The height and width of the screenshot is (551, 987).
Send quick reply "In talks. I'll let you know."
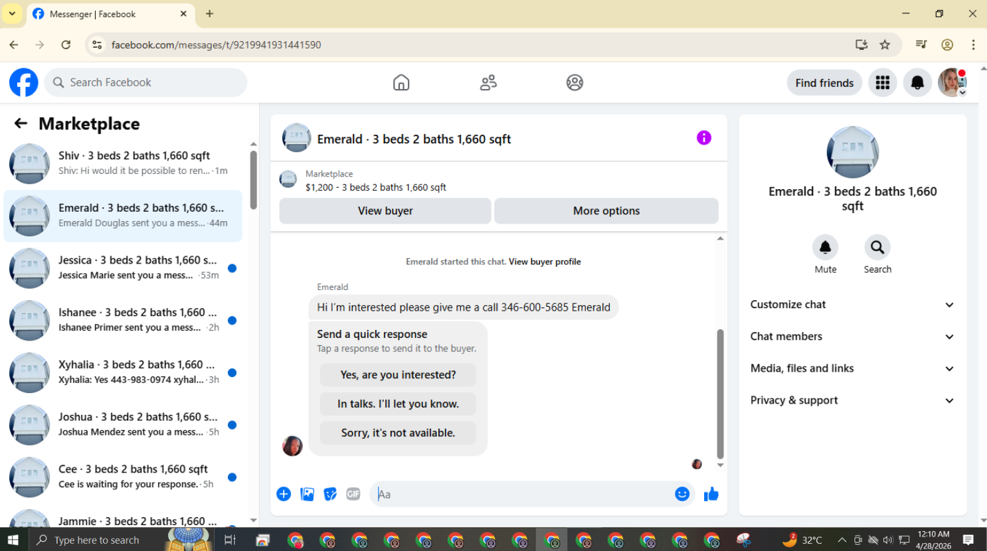click(x=398, y=404)
